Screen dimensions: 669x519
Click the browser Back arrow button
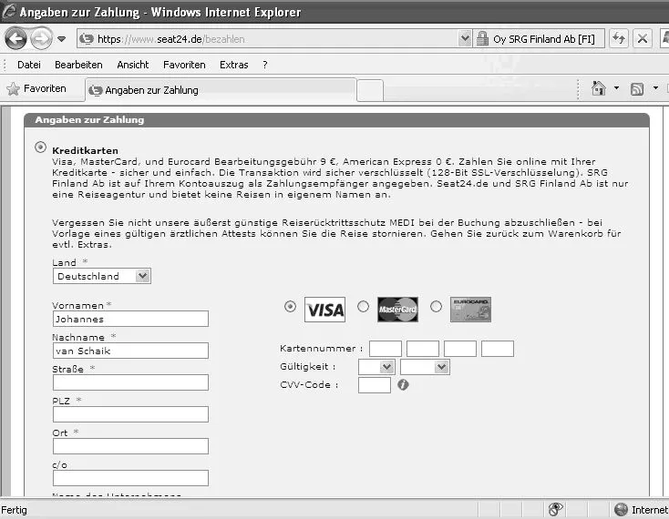click(x=15, y=39)
